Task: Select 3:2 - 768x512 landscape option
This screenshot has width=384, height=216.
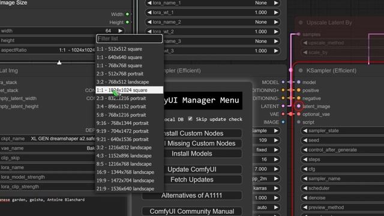Action: [x=130, y=82]
